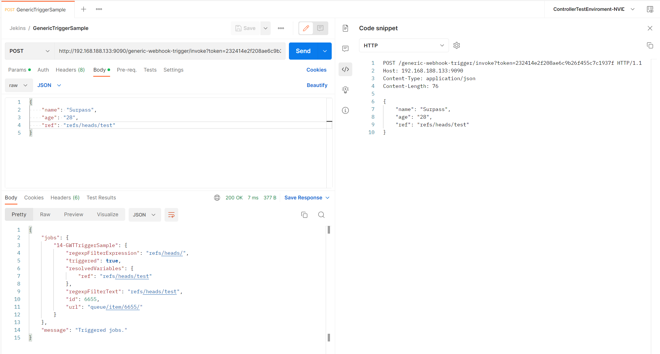Expand Send options dropdown arrow
Image resolution: width=660 pixels, height=354 pixels.
coord(325,51)
